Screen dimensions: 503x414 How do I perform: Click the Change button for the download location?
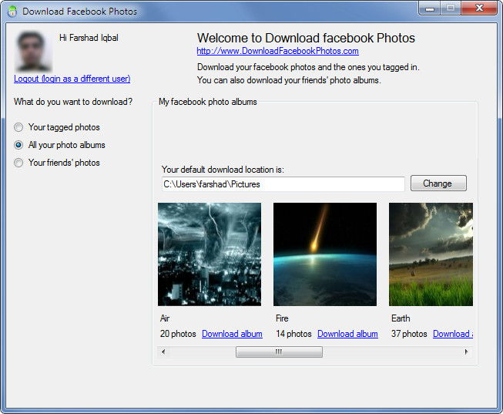pyautogui.click(x=438, y=183)
